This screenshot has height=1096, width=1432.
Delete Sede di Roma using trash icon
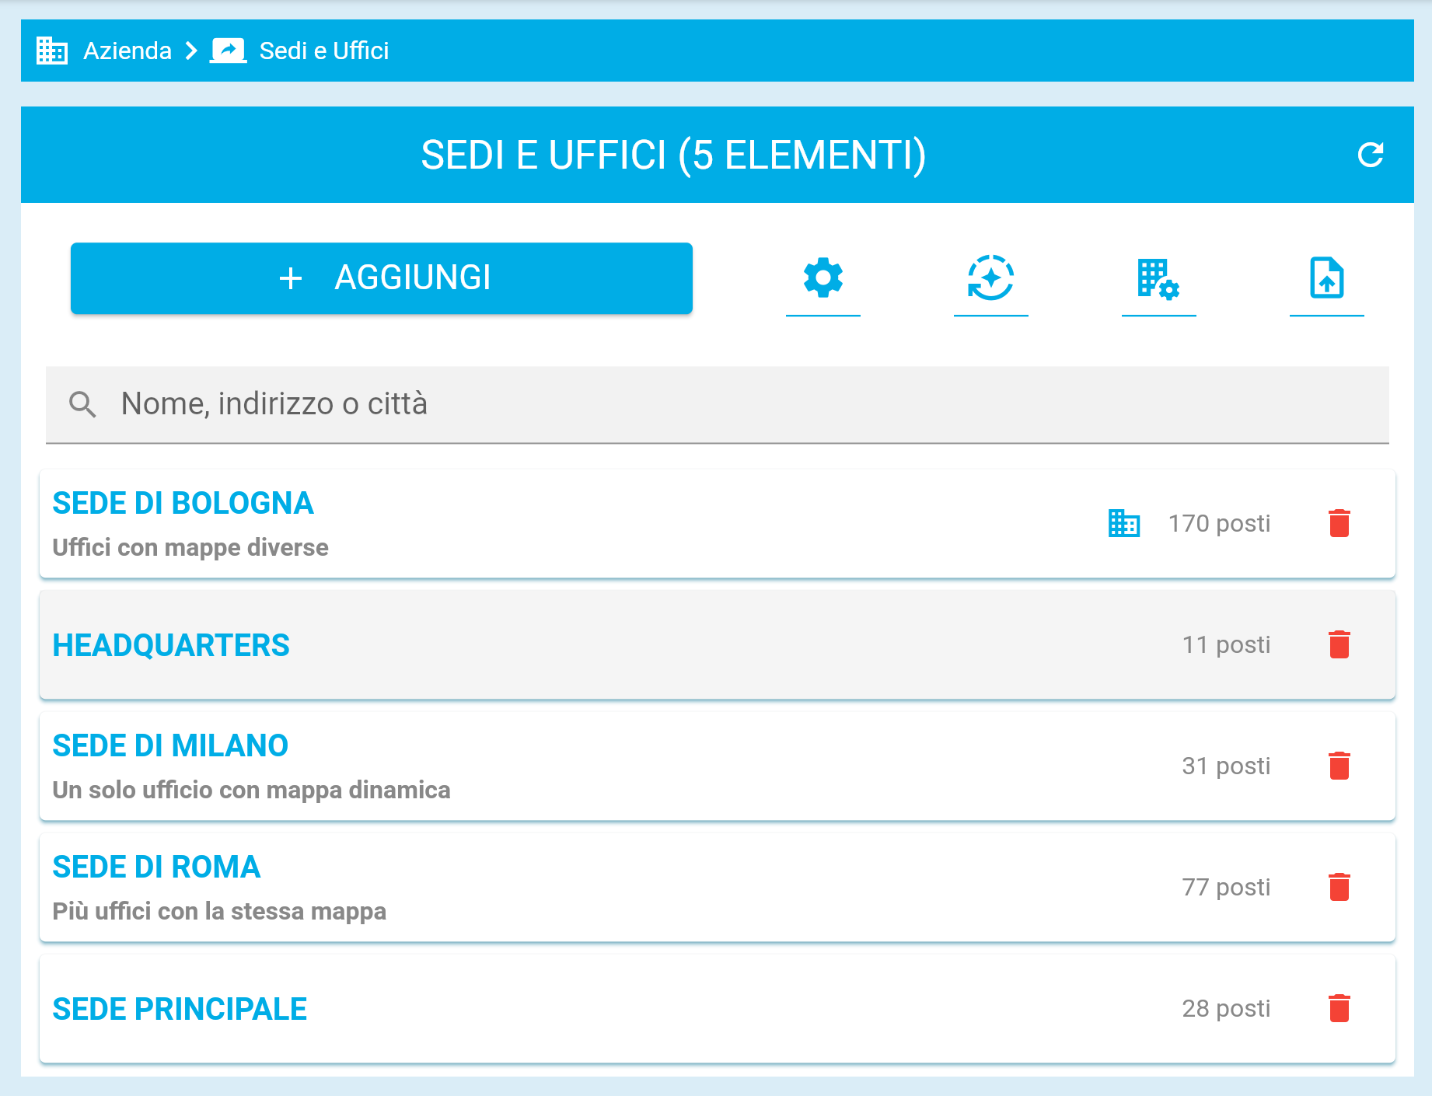(1339, 887)
